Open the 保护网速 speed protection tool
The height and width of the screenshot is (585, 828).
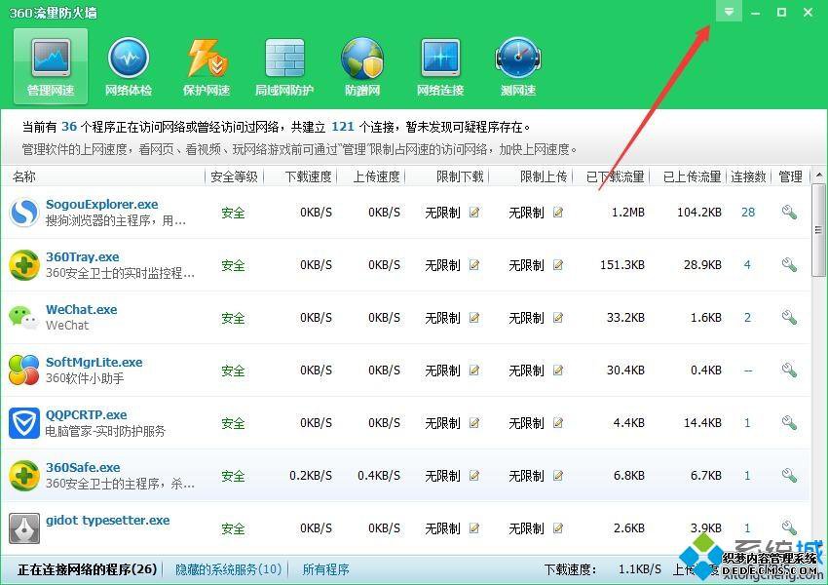point(207,65)
